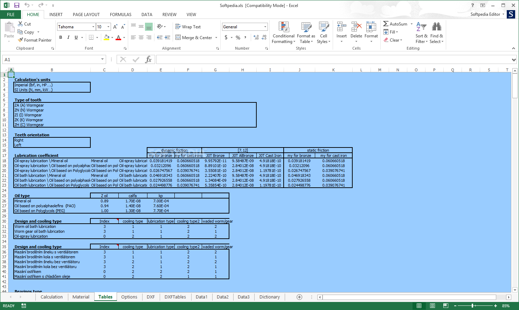
Task: Select the Calculation sheet tab
Action: click(x=51, y=297)
